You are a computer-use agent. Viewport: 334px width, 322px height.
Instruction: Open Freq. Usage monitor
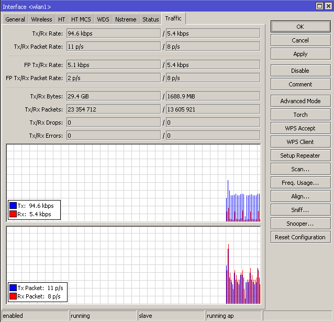click(x=300, y=183)
